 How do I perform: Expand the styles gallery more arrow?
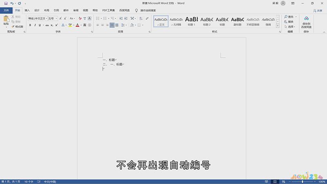click(x=278, y=26)
